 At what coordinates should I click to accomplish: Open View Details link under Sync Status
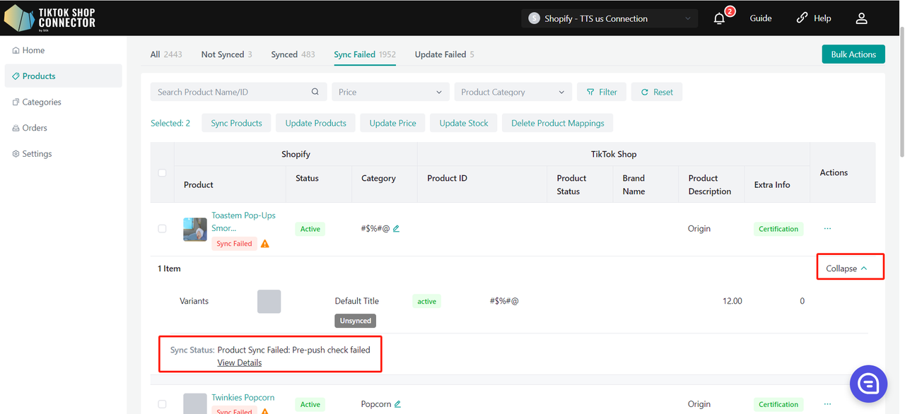point(240,362)
